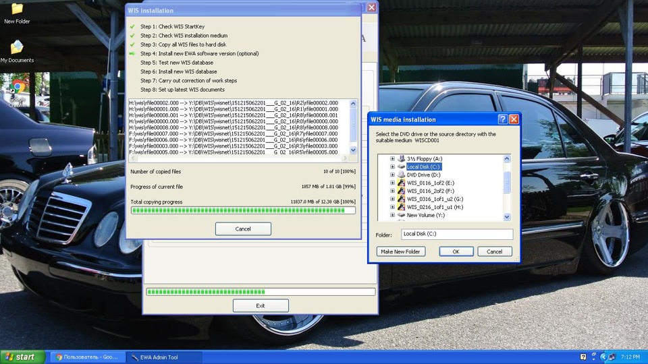The height and width of the screenshot is (364, 648).
Task: Click the tray icon with blue arrow
Action: (603, 357)
